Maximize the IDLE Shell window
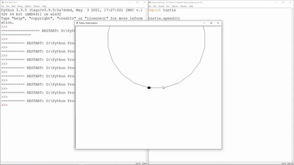 (137, 2)
